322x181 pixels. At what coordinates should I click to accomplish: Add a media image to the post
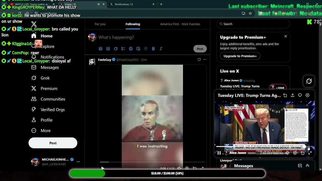point(101,49)
